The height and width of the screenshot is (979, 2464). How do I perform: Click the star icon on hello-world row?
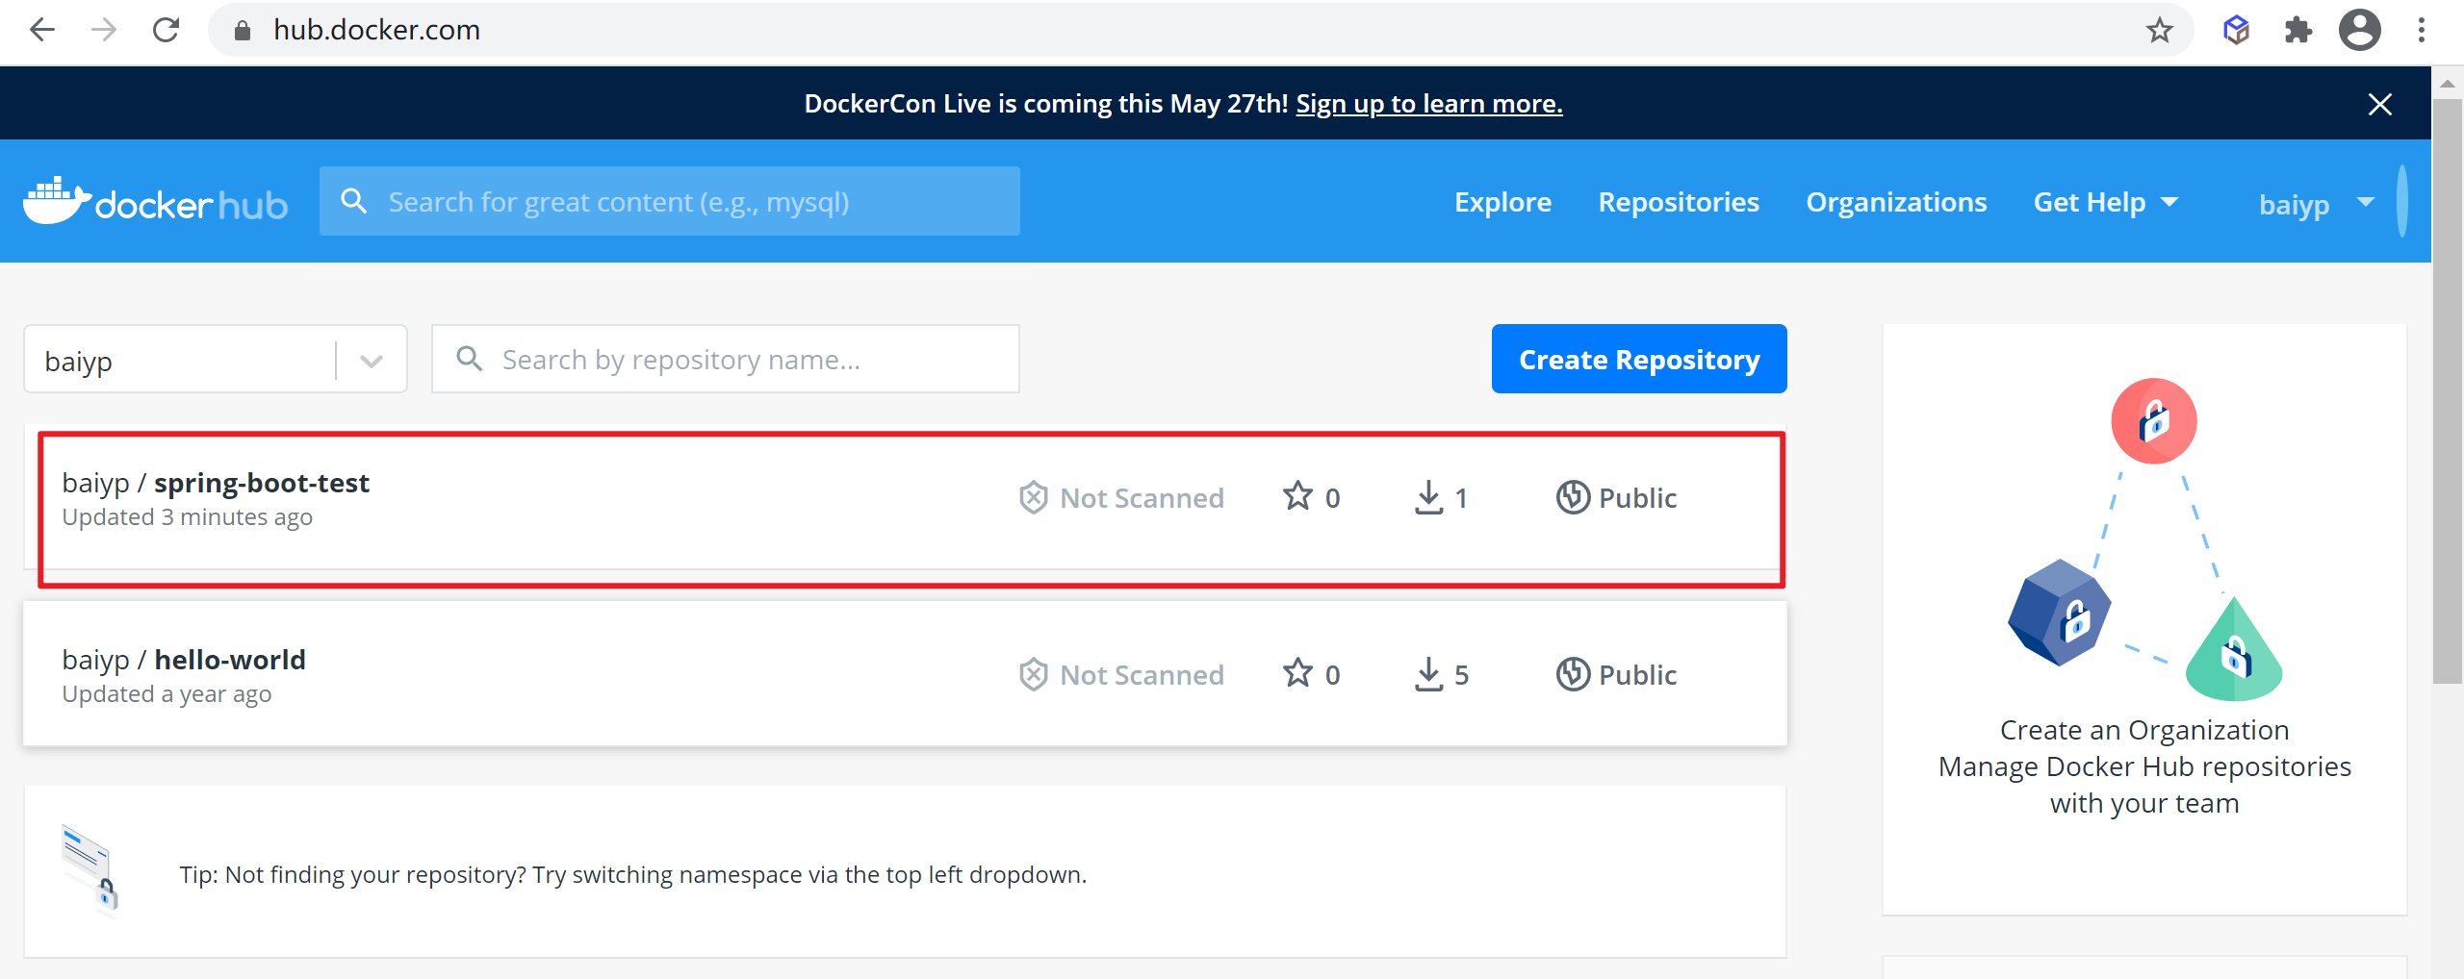1297,673
